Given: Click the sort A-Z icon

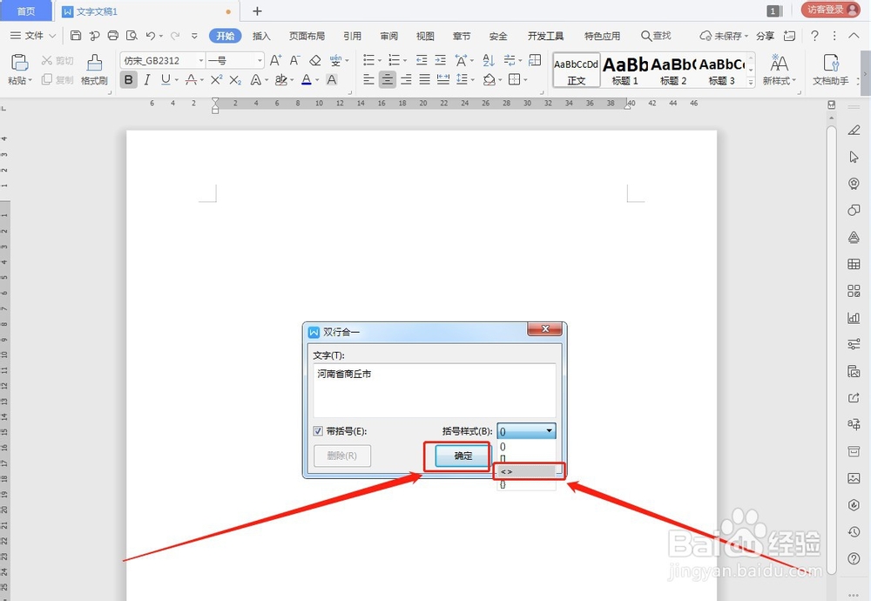Looking at the screenshot, I should pos(489,60).
